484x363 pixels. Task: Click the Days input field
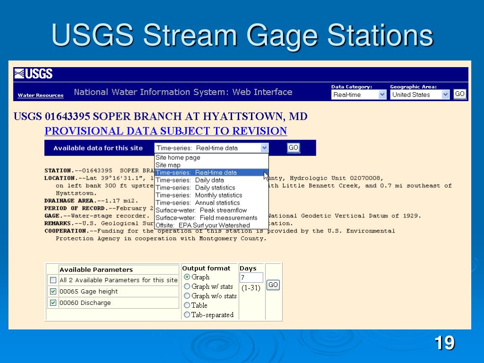[251, 277]
